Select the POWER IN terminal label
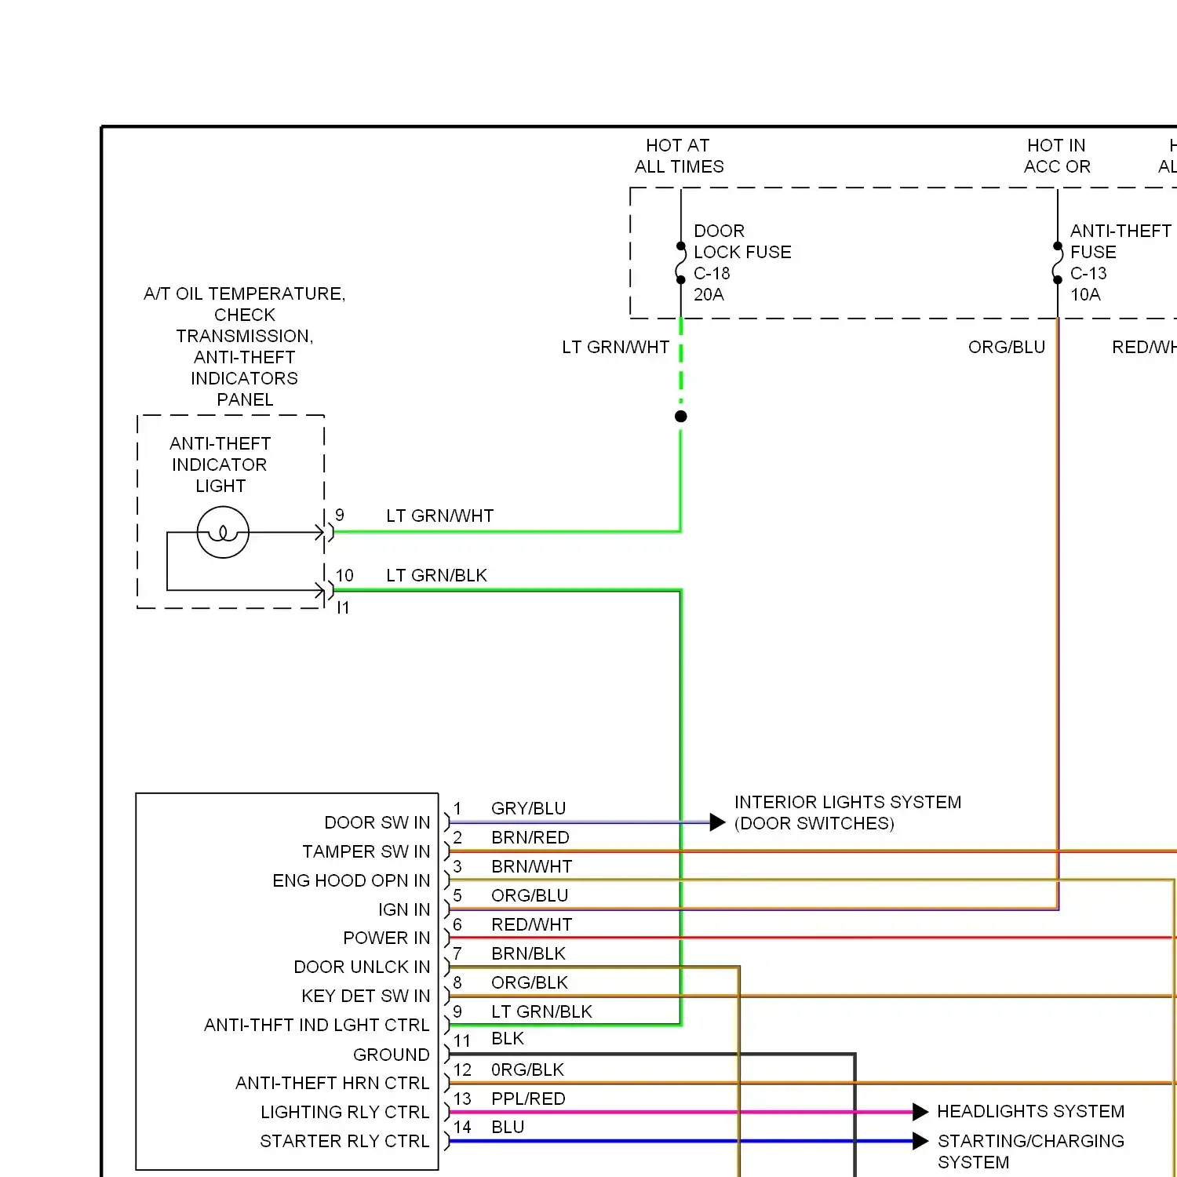Viewport: 1177px width, 1177px height. click(x=387, y=938)
